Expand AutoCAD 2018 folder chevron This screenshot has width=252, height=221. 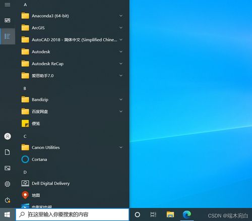point(121,39)
